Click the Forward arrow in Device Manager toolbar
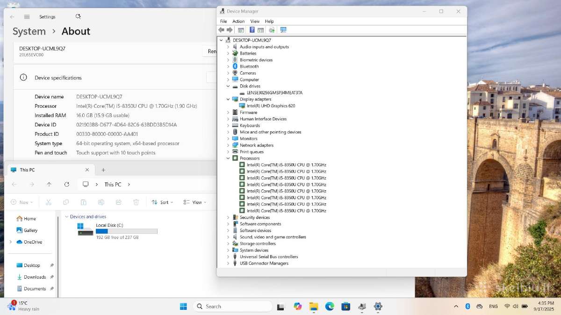 [x=230, y=30]
